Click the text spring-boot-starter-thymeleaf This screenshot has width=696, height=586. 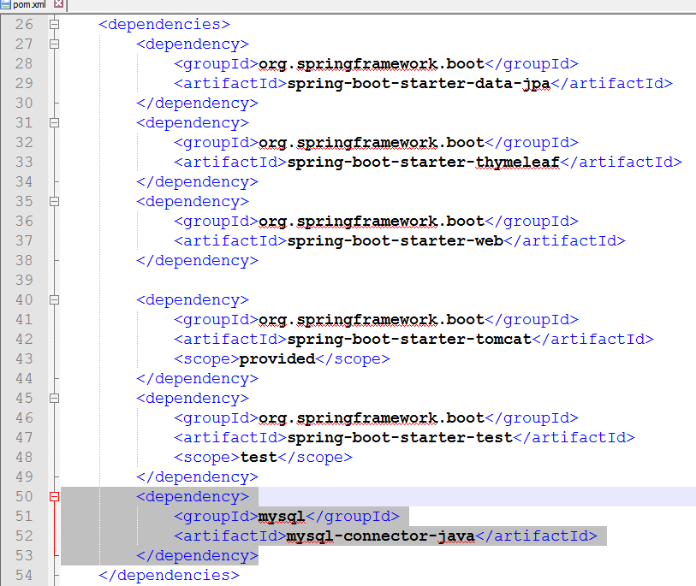[x=424, y=163]
